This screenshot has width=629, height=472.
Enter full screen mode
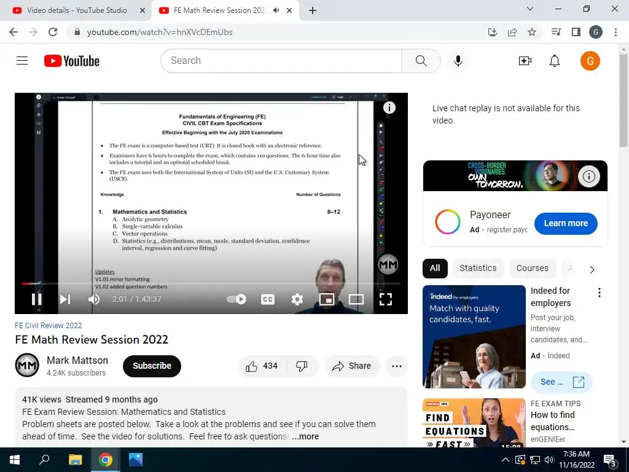(x=386, y=299)
